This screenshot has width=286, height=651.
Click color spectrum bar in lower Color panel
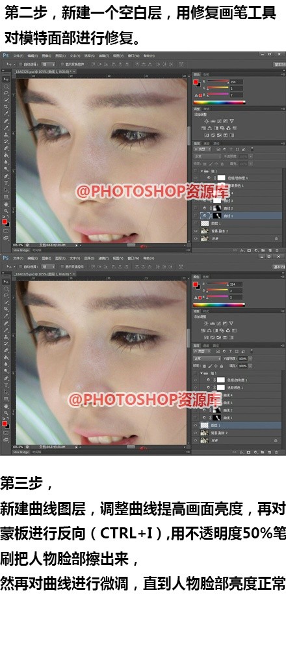click(x=219, y=304)
